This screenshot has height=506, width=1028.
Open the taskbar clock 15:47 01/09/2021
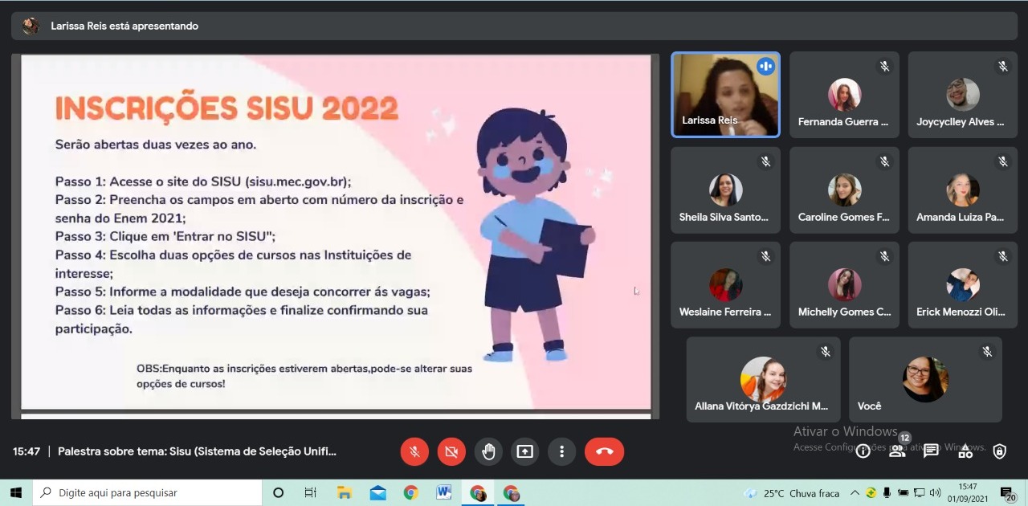(968, 492)
